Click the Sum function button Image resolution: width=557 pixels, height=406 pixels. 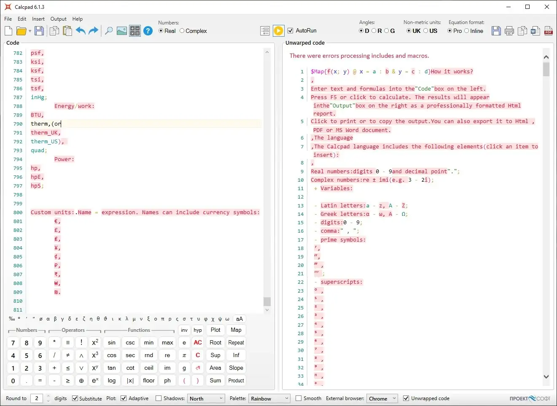pyautogui.click(x=215, y=381)
